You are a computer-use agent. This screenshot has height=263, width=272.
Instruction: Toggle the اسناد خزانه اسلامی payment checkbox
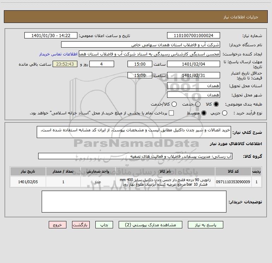point(171,113)
